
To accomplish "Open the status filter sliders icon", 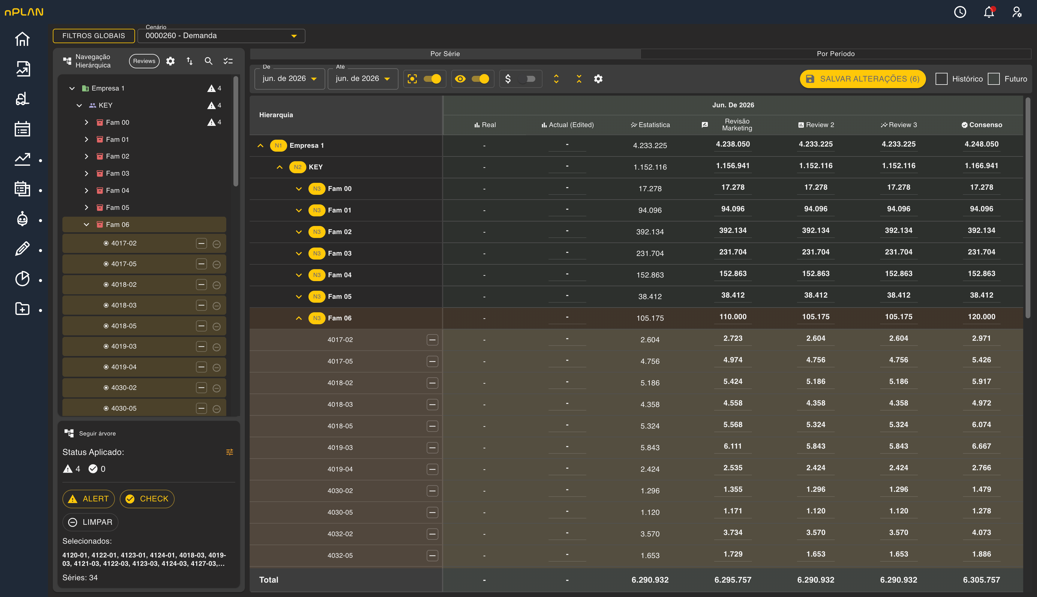I will click(x=230, y=452).
